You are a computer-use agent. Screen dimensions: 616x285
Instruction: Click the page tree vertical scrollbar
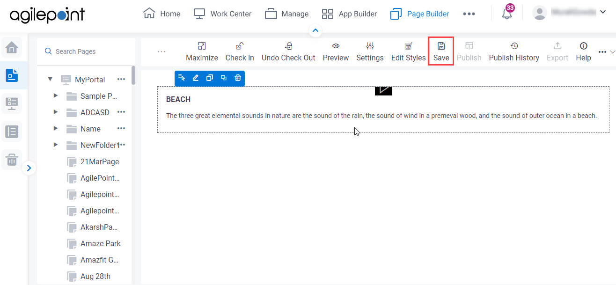tap(133, 75)
